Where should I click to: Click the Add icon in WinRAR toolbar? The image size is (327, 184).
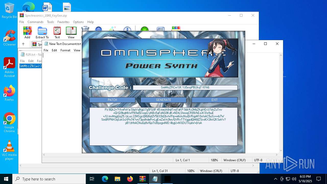27,32
